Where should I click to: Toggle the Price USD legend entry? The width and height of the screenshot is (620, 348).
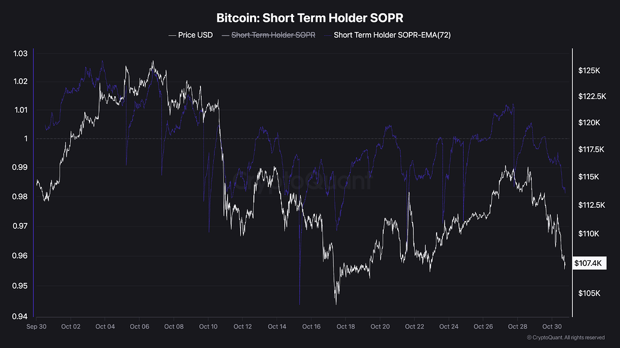pos(191,35)
